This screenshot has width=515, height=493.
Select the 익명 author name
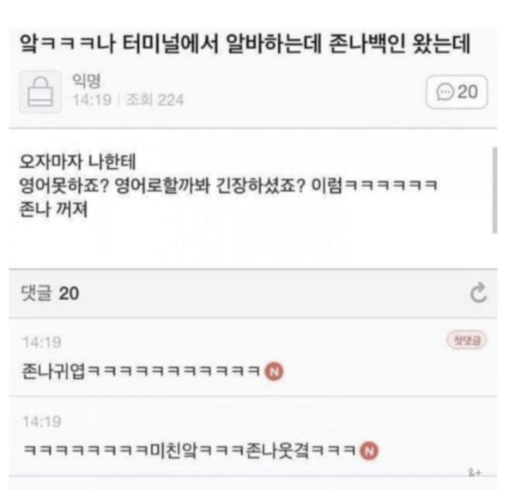(87, 81)
